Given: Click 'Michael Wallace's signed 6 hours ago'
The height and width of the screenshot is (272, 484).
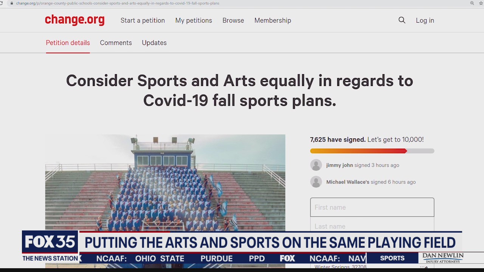Looking at the screenshot, I should 371,182.
